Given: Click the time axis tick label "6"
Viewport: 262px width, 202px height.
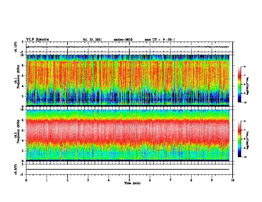Looking at the screenshot, I should pyautogui.click(x=150, y=180).
